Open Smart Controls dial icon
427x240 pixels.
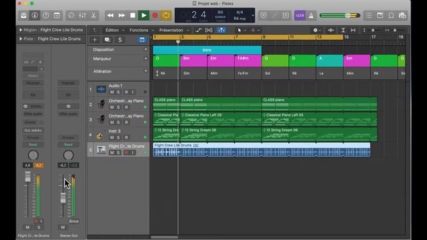[x=71, y=15]
